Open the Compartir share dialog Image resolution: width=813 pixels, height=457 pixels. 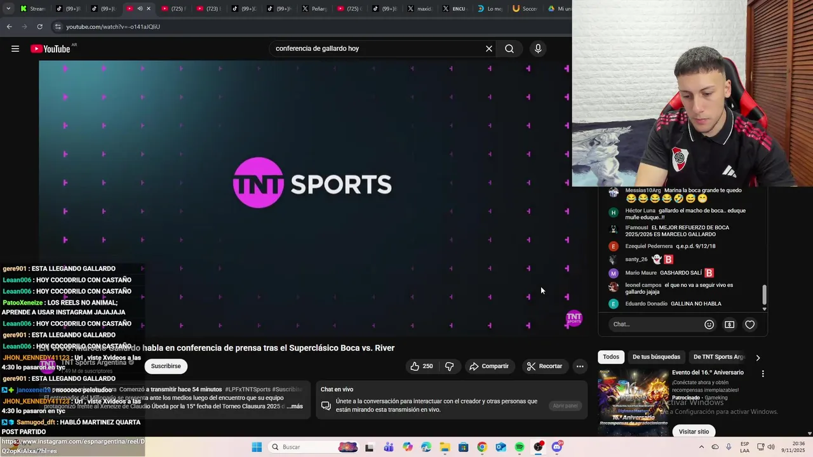489,366
